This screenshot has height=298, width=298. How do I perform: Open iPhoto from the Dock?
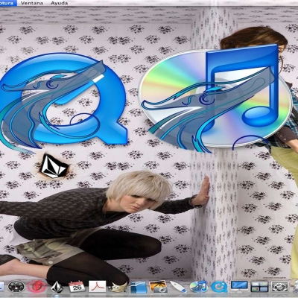158,287
